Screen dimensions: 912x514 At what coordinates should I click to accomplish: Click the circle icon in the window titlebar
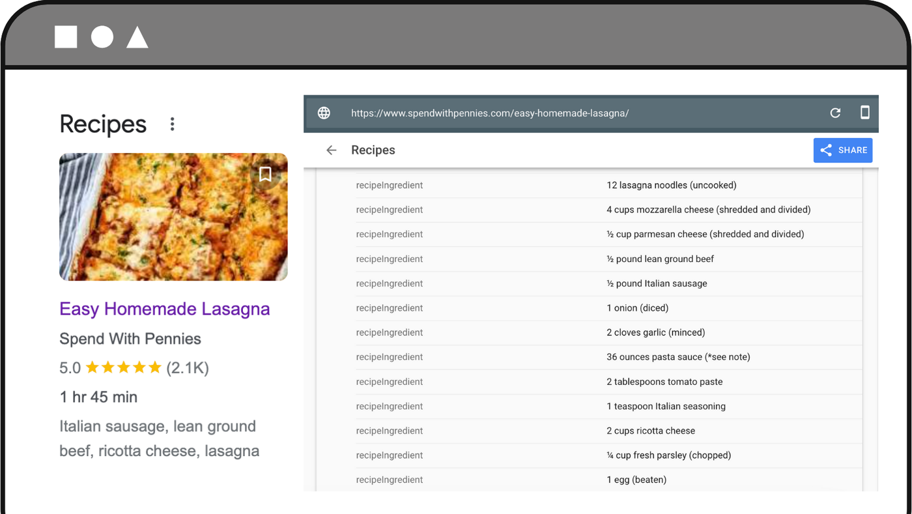(x=102, y=37)
